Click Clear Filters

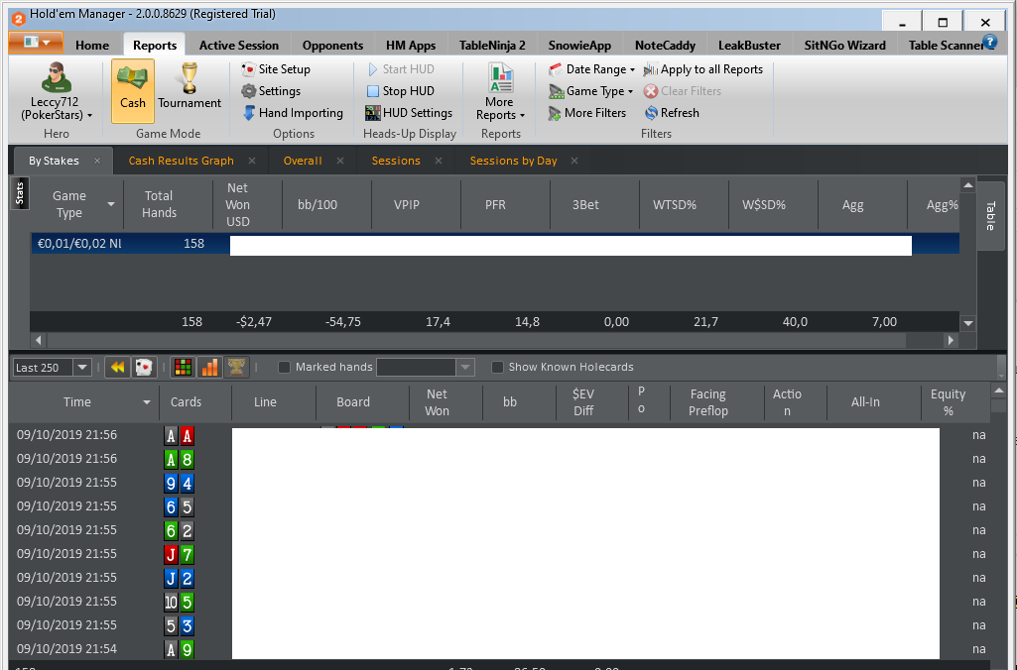(683, 91)
